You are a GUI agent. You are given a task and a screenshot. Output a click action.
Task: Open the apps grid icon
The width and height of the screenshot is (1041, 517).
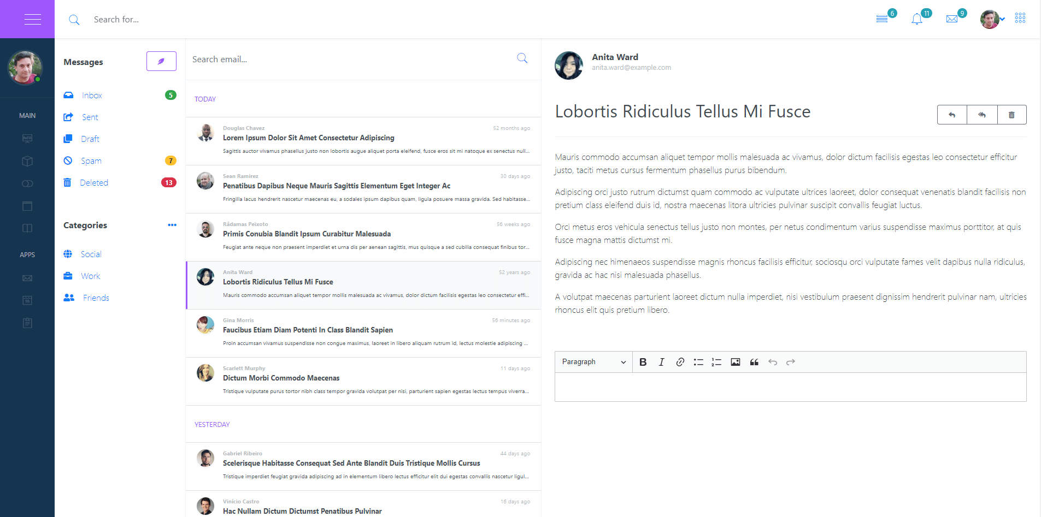1020,19
